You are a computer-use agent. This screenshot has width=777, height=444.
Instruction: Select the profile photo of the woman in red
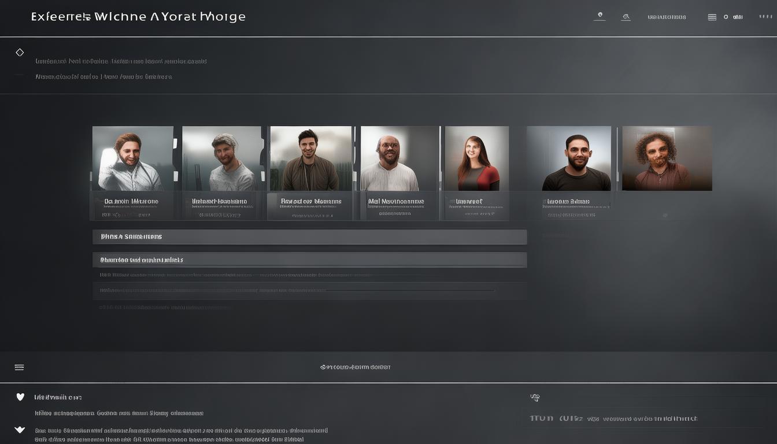(x=476, y=158)
